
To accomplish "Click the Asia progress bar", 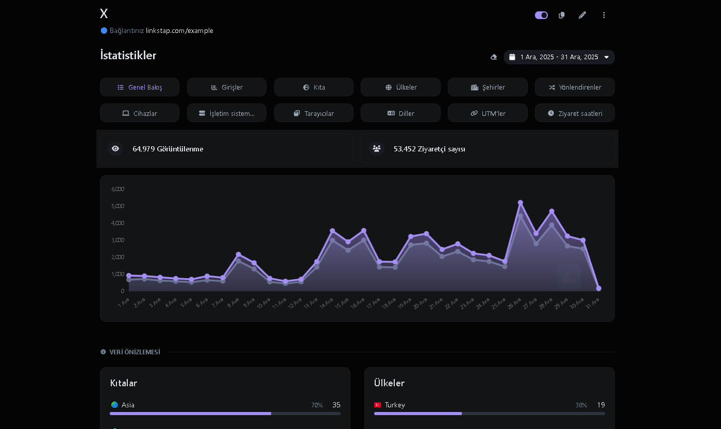I will pos(225,413).
